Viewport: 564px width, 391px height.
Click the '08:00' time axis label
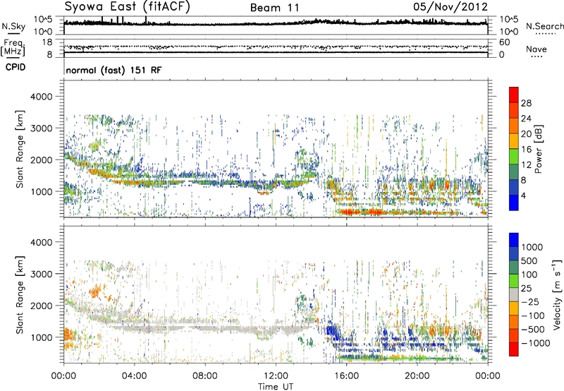205,376
